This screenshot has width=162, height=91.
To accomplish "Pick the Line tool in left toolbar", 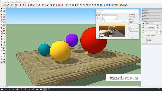I will 2,14.
